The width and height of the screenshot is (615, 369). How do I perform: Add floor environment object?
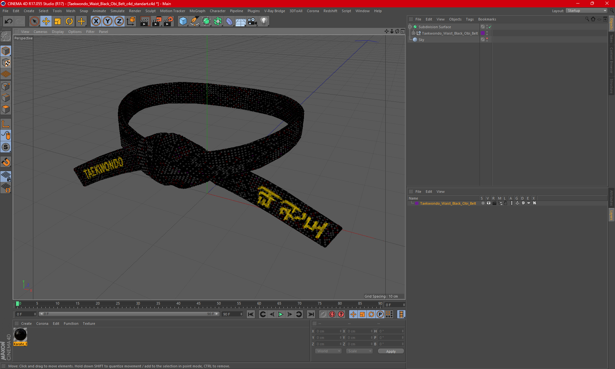[241, 21]
